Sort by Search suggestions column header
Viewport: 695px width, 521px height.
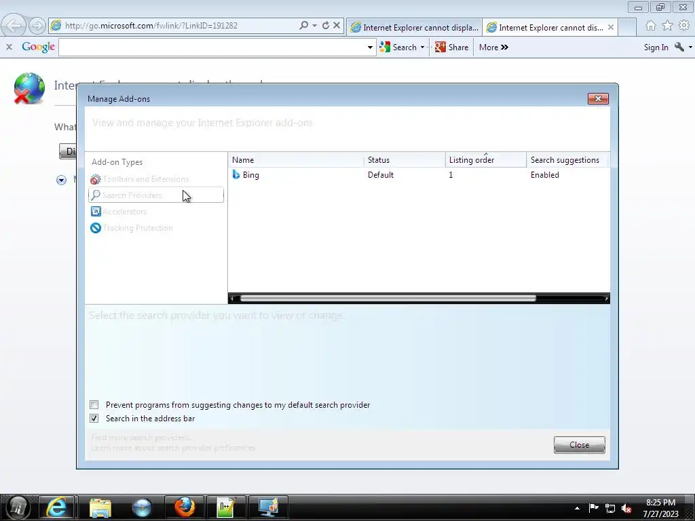(568, 160)
